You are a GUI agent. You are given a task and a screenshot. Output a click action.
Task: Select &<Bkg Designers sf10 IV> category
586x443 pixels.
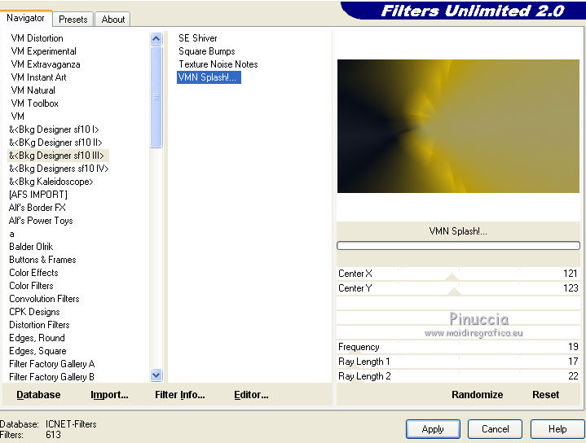pos(59,169)
